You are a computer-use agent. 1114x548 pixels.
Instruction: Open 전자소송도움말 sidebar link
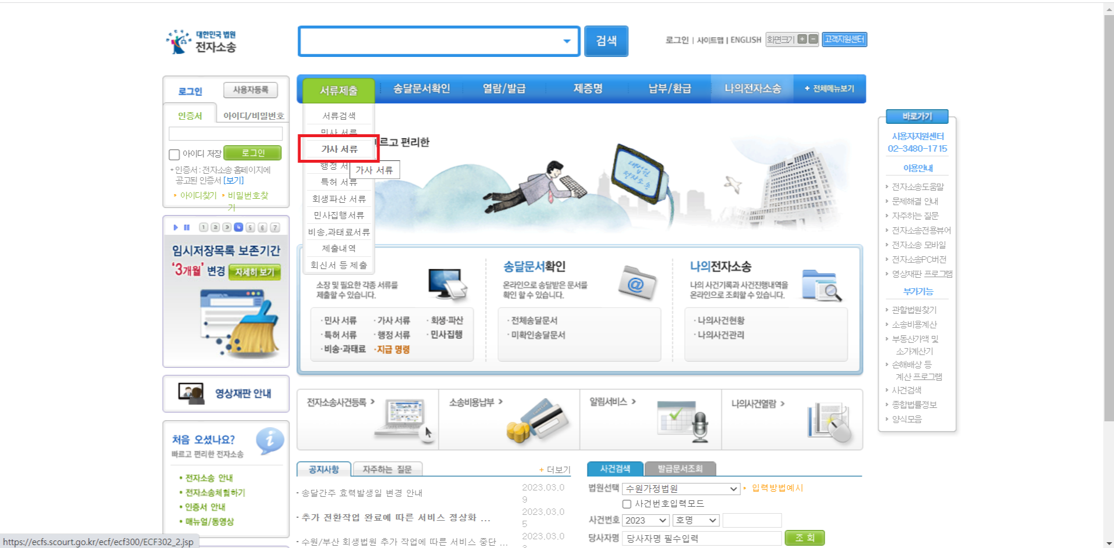[x=918, y=187]
